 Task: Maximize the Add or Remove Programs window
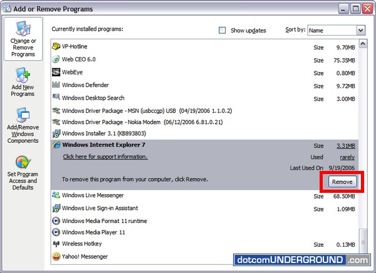[355, 9]
